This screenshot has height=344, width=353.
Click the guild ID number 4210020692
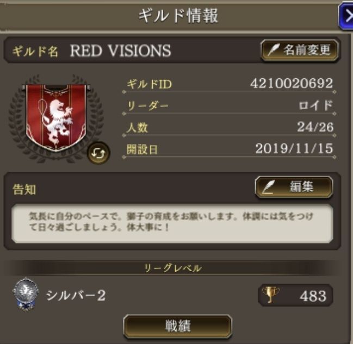[x=292, y=83]
